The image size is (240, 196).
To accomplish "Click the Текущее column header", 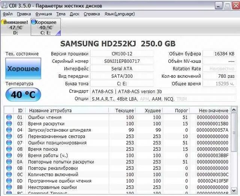I will pyautogui.click(x=122, y=110).
